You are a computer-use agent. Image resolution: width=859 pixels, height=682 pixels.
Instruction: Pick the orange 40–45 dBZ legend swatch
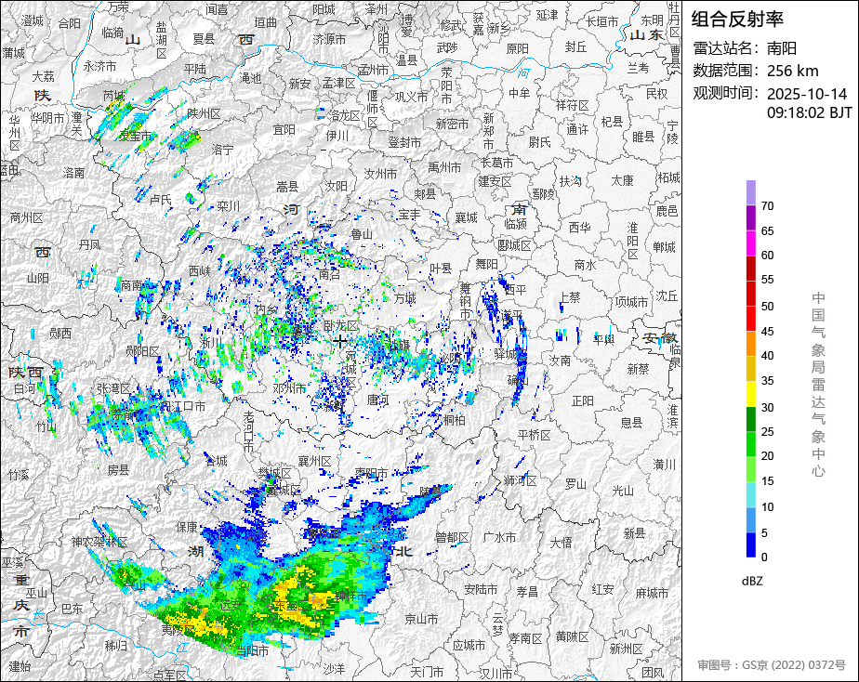[x=750, y=344]
